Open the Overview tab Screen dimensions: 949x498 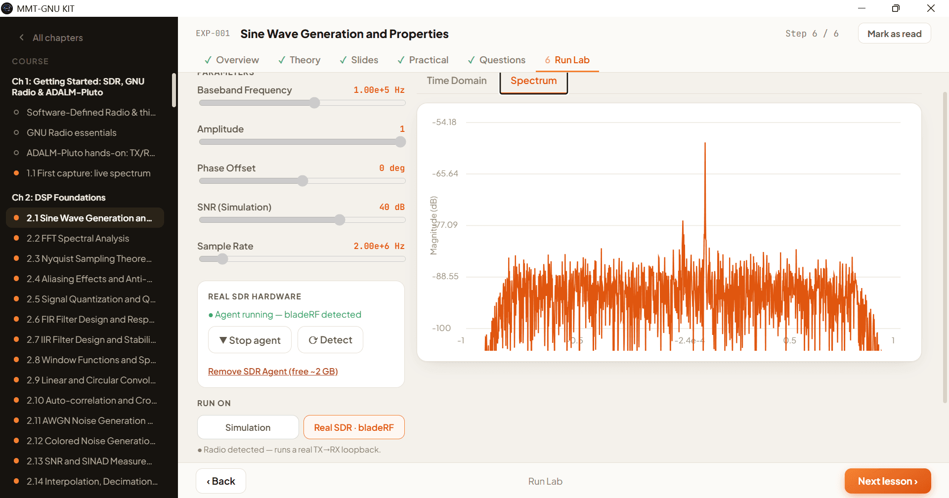click(232, 60)
